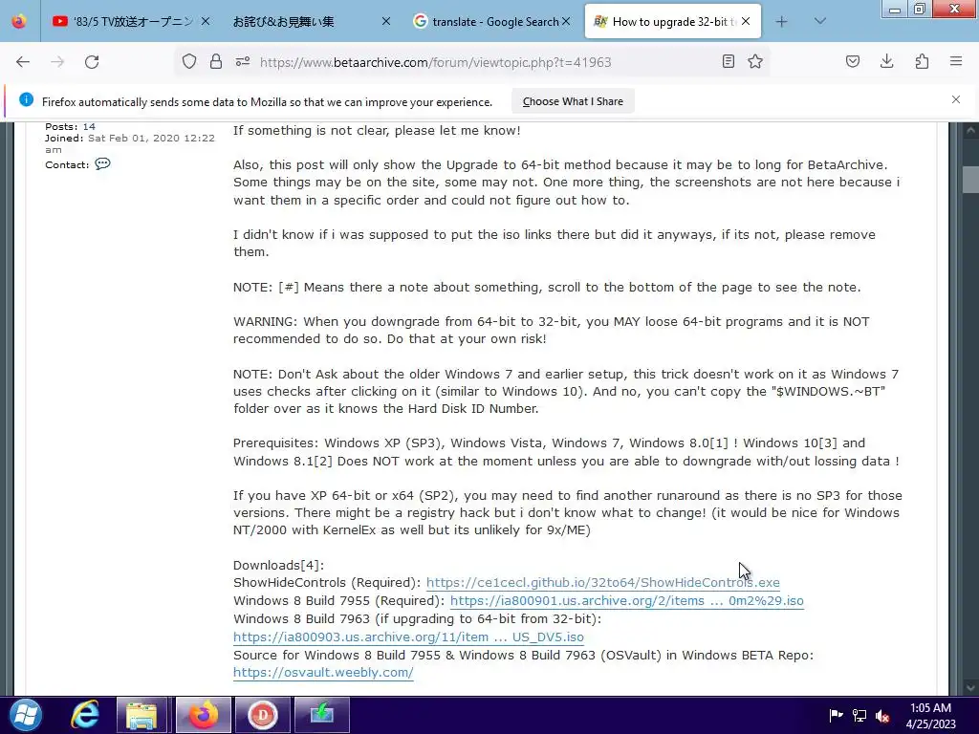Open Action Center flag tray icon
Image resolution: width=979 pixels, height=734 pixels.
click(836, 715)
